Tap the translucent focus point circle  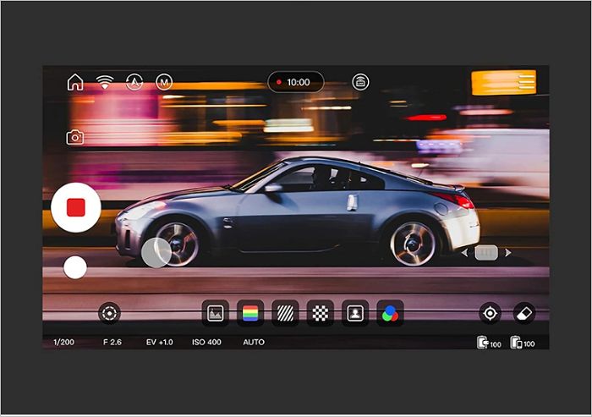(x=156, y=253)
